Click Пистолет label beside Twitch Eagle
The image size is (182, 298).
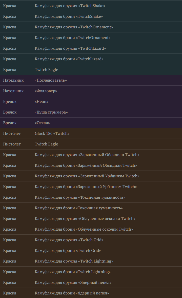12,144
